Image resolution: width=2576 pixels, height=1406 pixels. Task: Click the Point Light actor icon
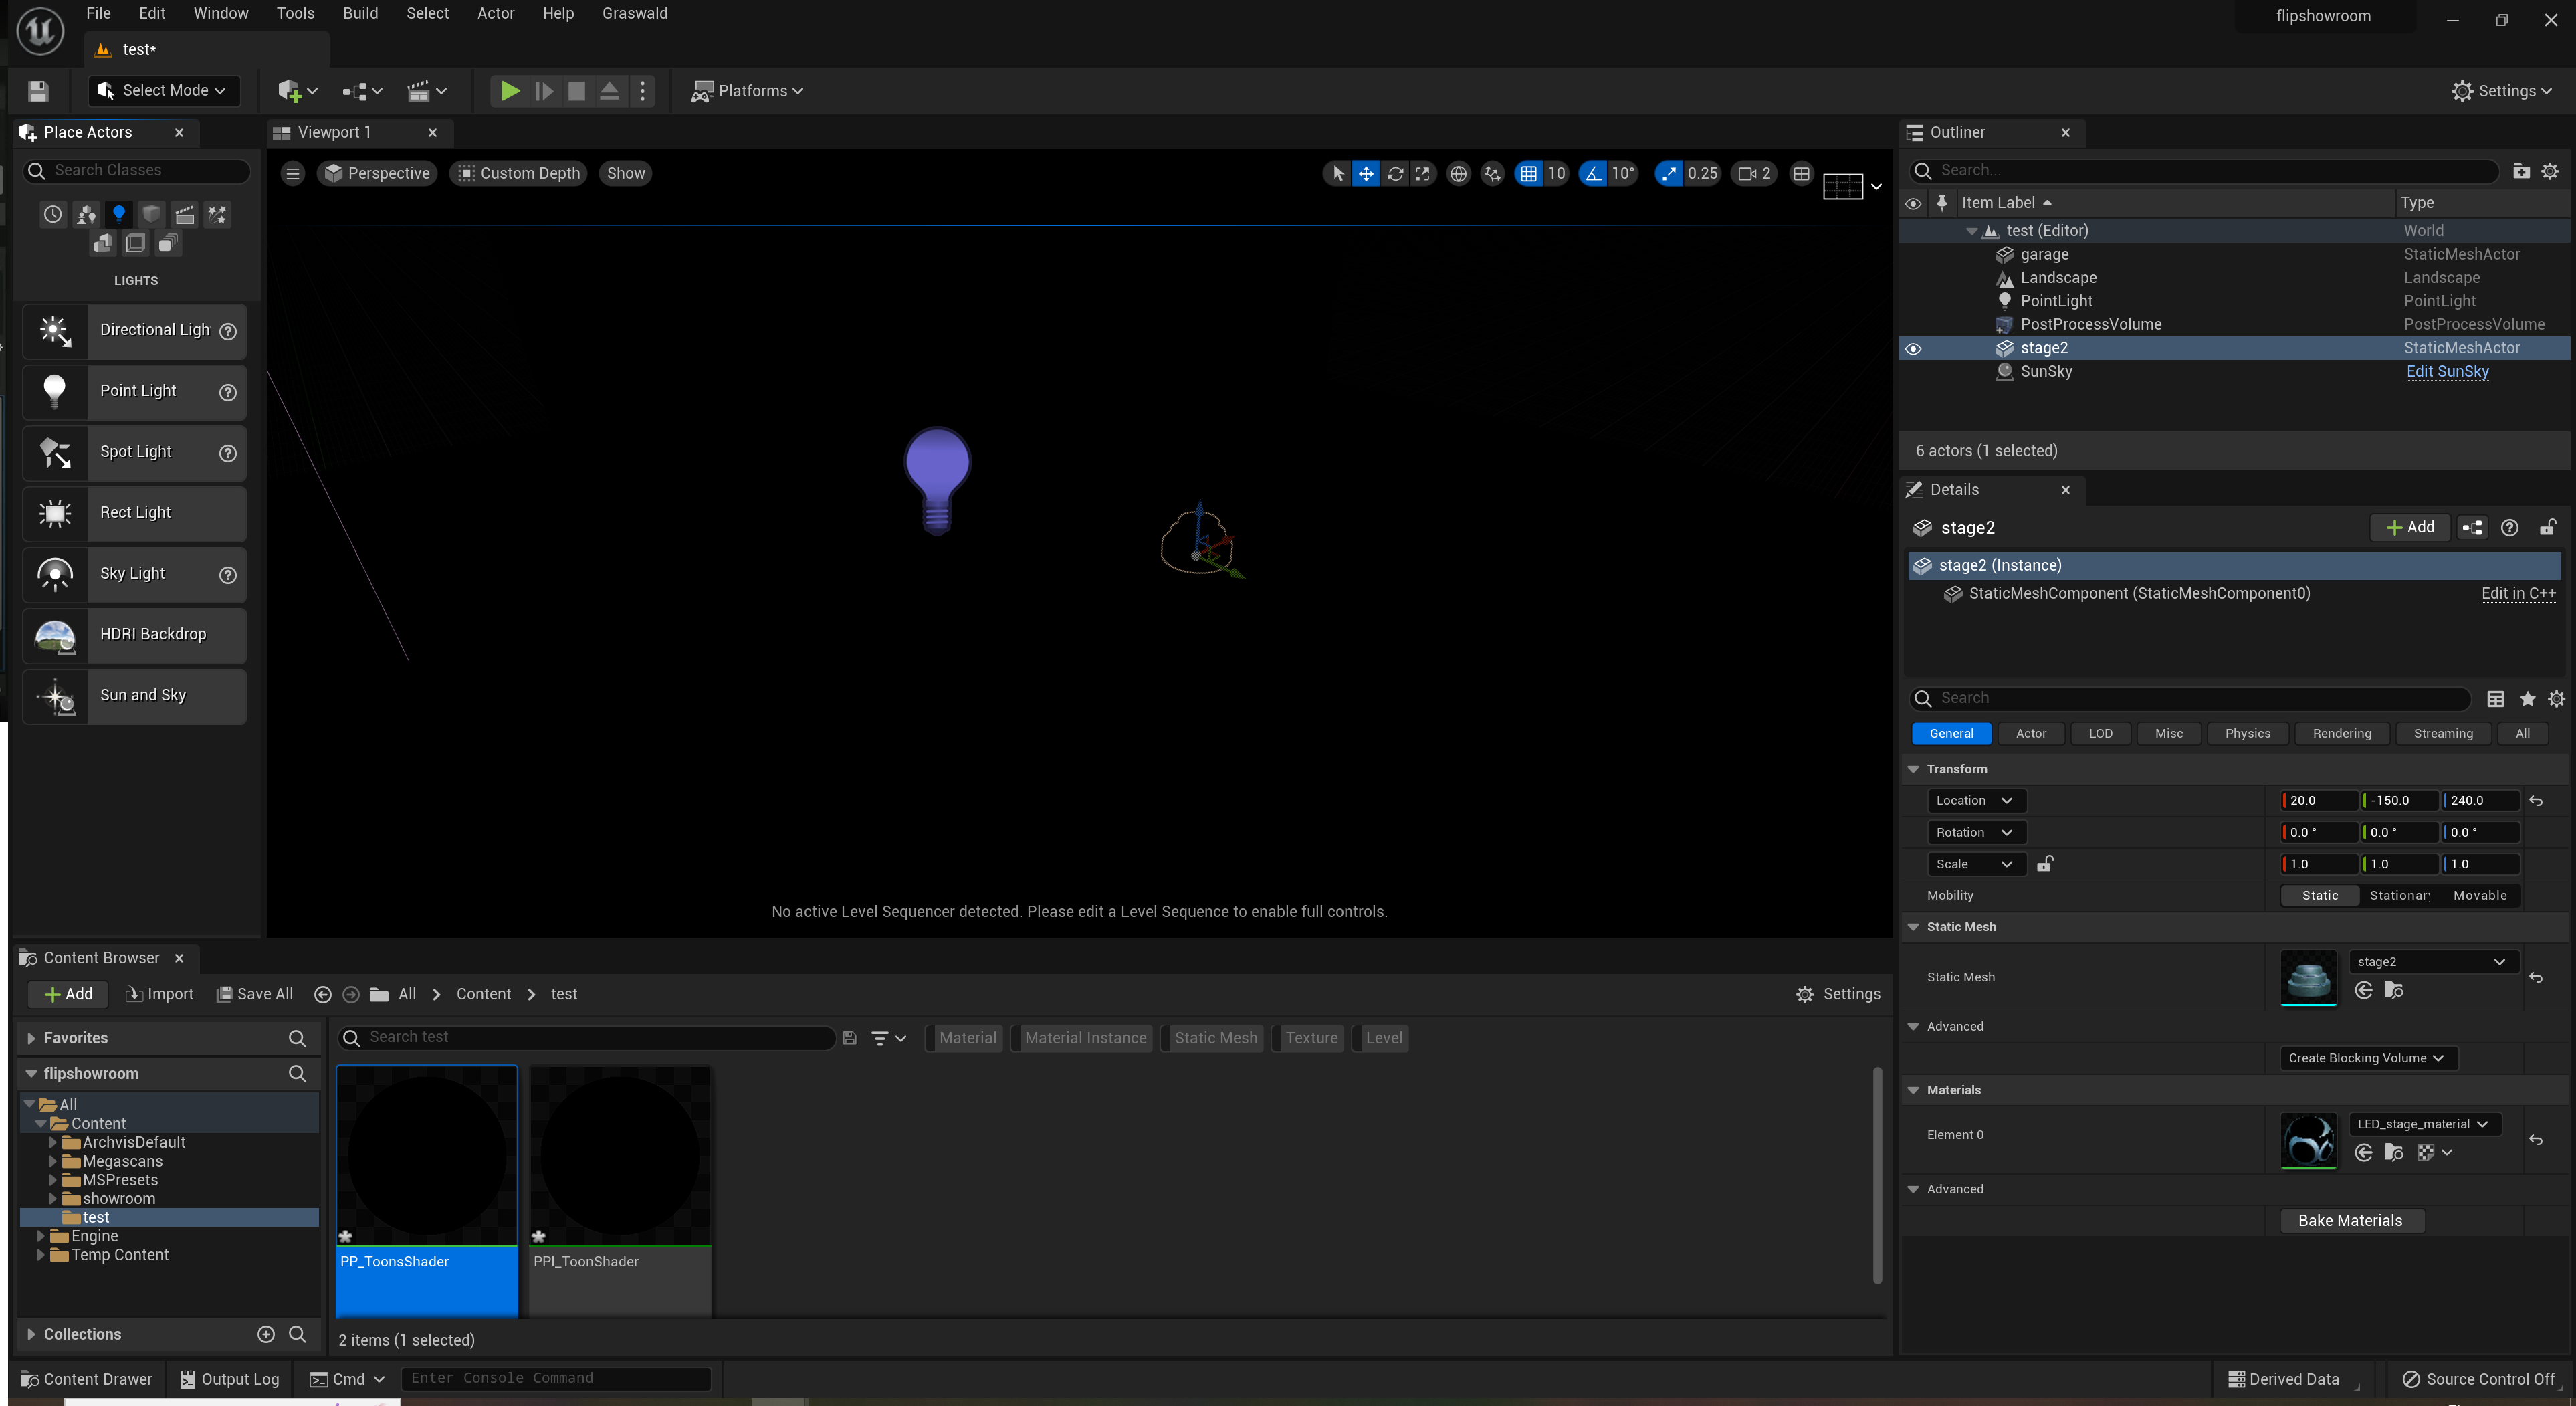coord(55,391)
